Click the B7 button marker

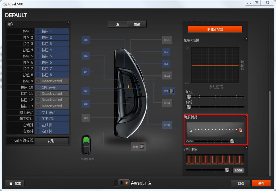(x=86, y=91)
